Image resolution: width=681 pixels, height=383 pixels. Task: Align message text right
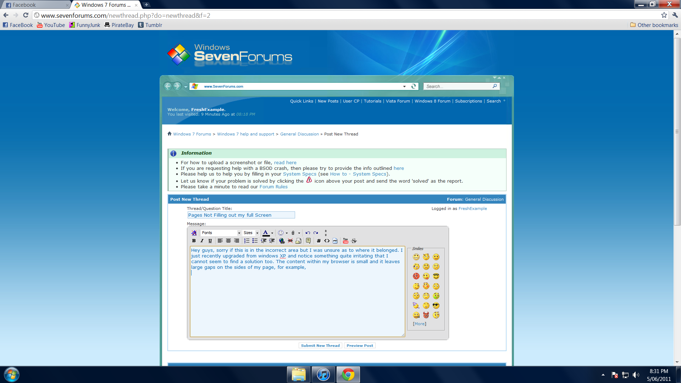[x=237, y=241]
